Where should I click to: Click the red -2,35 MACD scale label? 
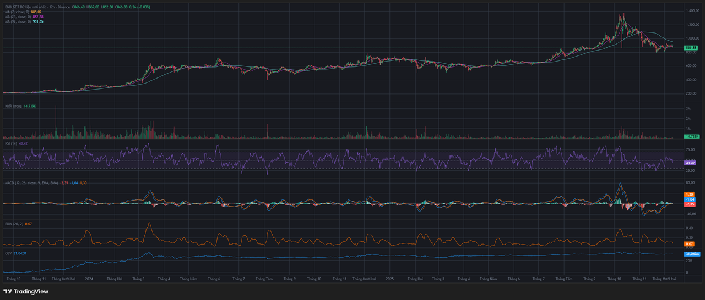pos(690,204)
